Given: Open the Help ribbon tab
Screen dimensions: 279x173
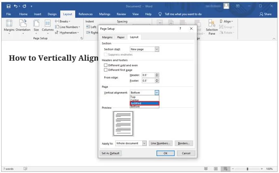Looking at the screenshot, I should click(x=148, y=14).
